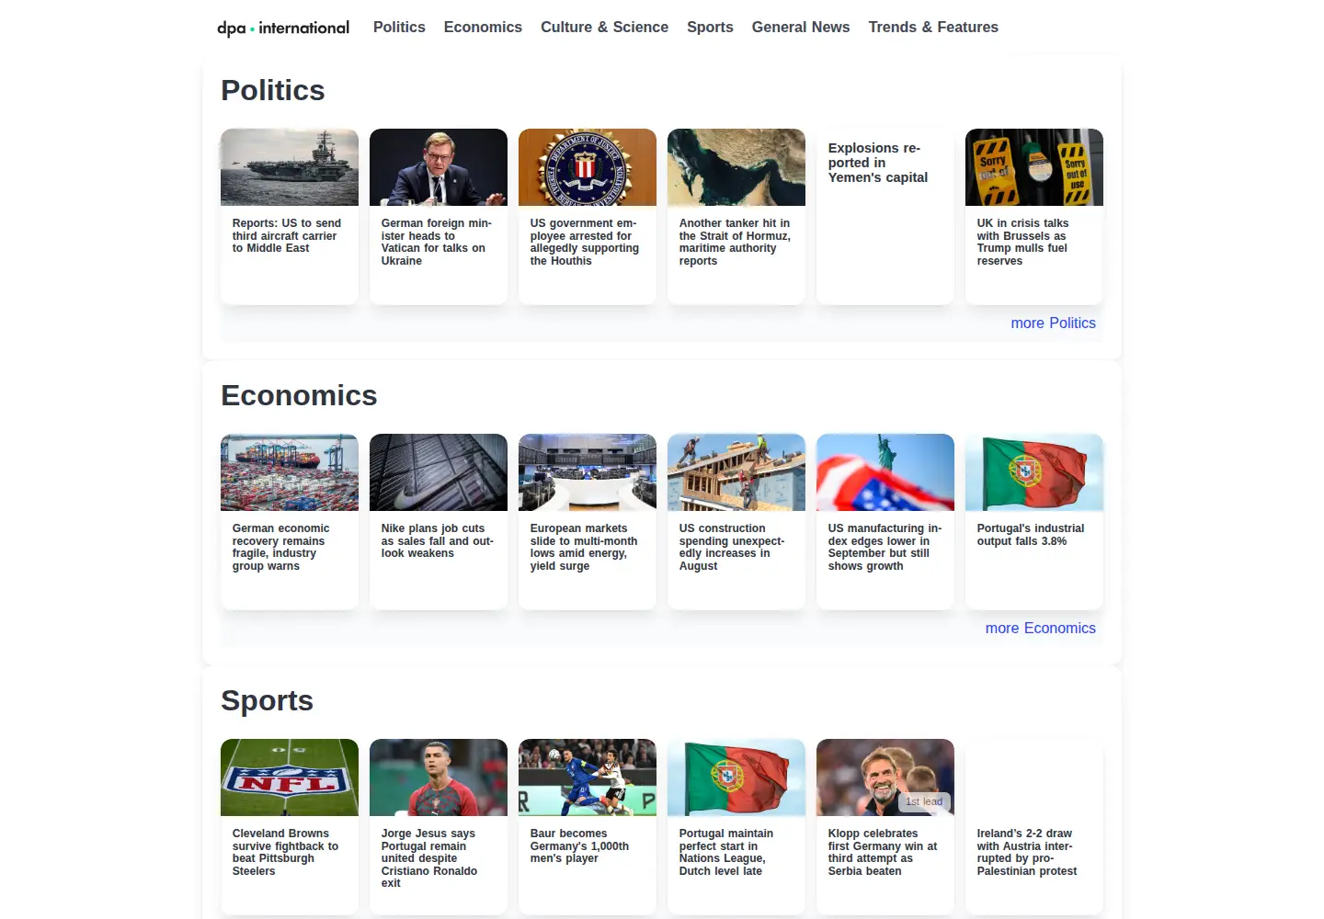The width and height of the screenshot is (1324, 919).
Task: Open the dpa international logo home link
Action: tap(283, 28)
